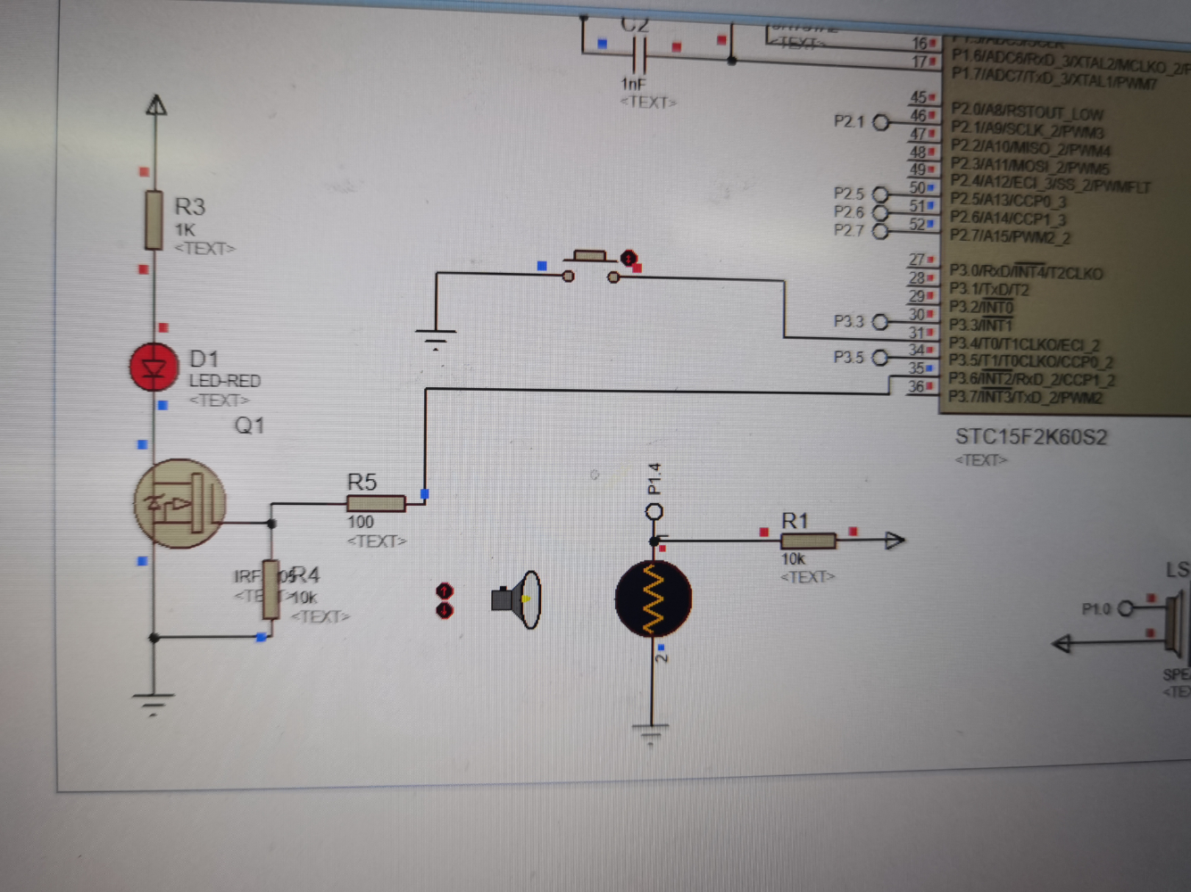Image resolution: width=1191 pixels, height=892 pixels.
Task: Click the power arrow terminal right of R1
Action: click(x=895, y=540)
